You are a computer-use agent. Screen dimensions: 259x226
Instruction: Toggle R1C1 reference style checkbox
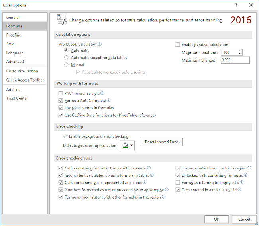61,94
